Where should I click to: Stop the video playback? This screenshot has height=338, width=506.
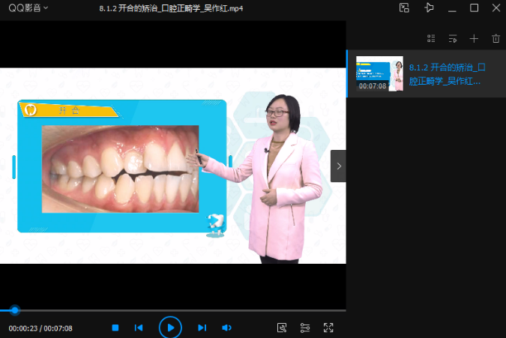(115, 328)
